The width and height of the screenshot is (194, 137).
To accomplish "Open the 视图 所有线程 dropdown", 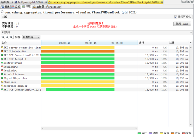I will (31, 37).
